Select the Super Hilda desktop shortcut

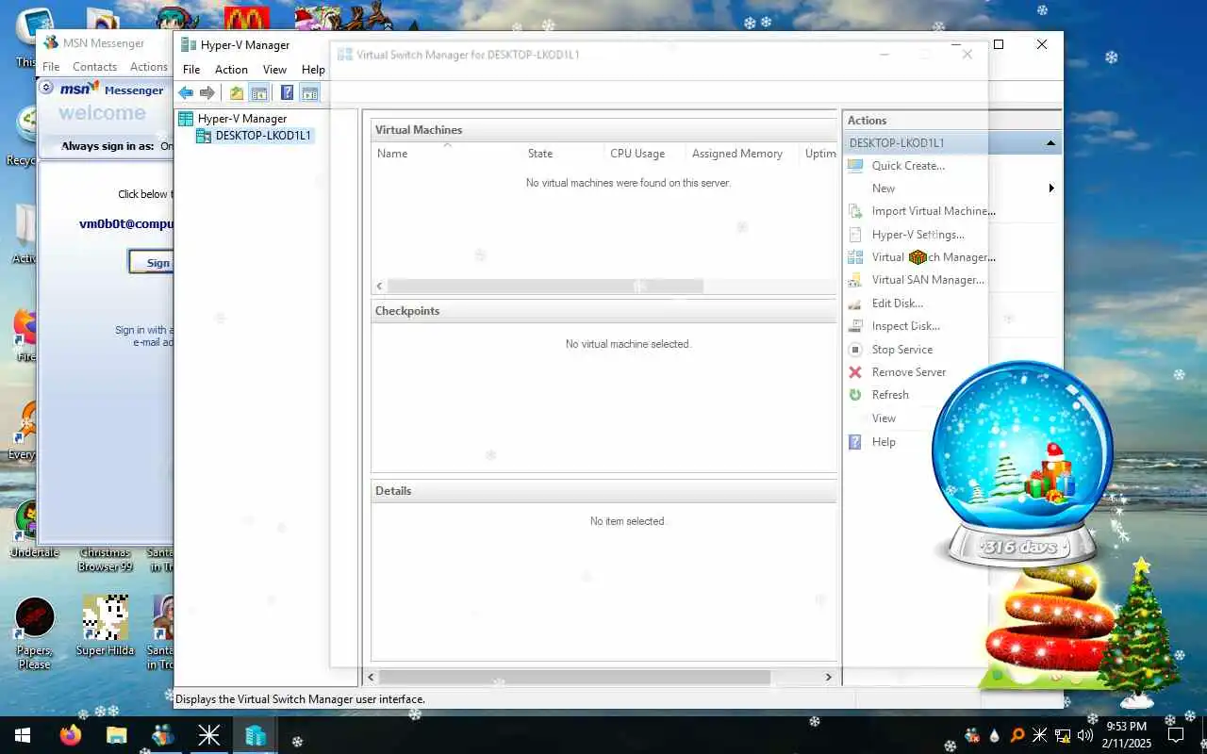click(105, 626)
